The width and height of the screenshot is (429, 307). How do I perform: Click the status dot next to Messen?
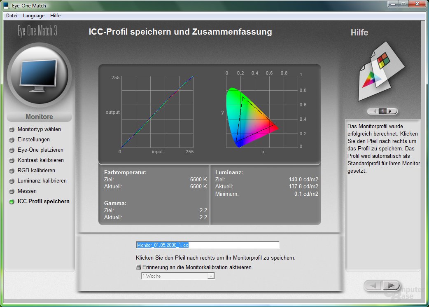tap(12, 192)
